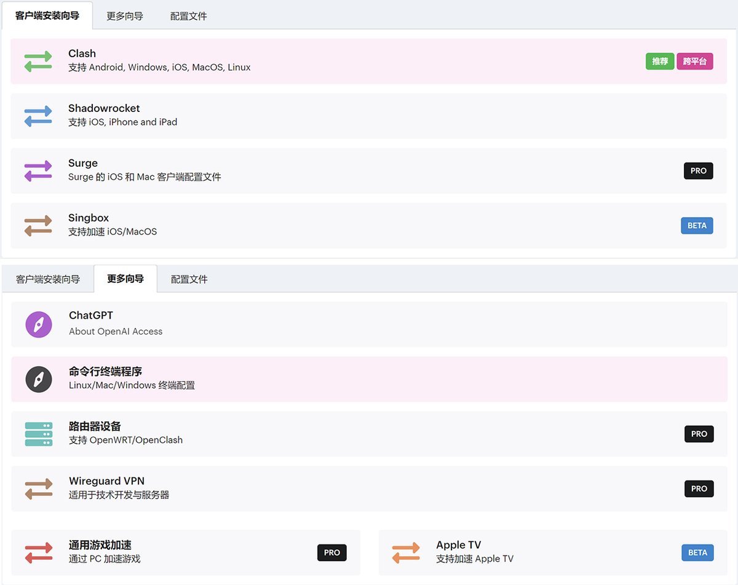Click text '通过 PC 加速游戏'

[105, 559]
